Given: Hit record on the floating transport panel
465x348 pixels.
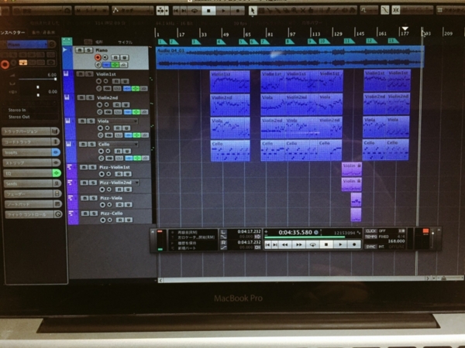Looking at the screenshot, I should [354, 244].
